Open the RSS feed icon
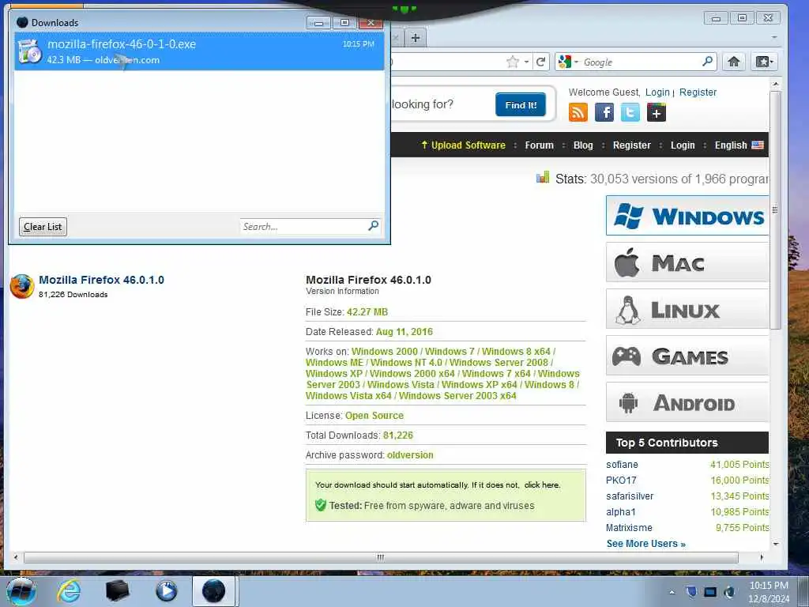Viewport: 809px width, 607px height. coord(578,112)
